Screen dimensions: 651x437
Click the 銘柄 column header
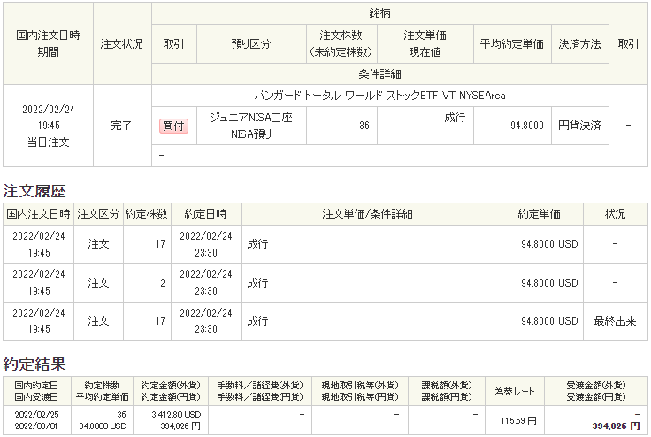click(379, 13)
